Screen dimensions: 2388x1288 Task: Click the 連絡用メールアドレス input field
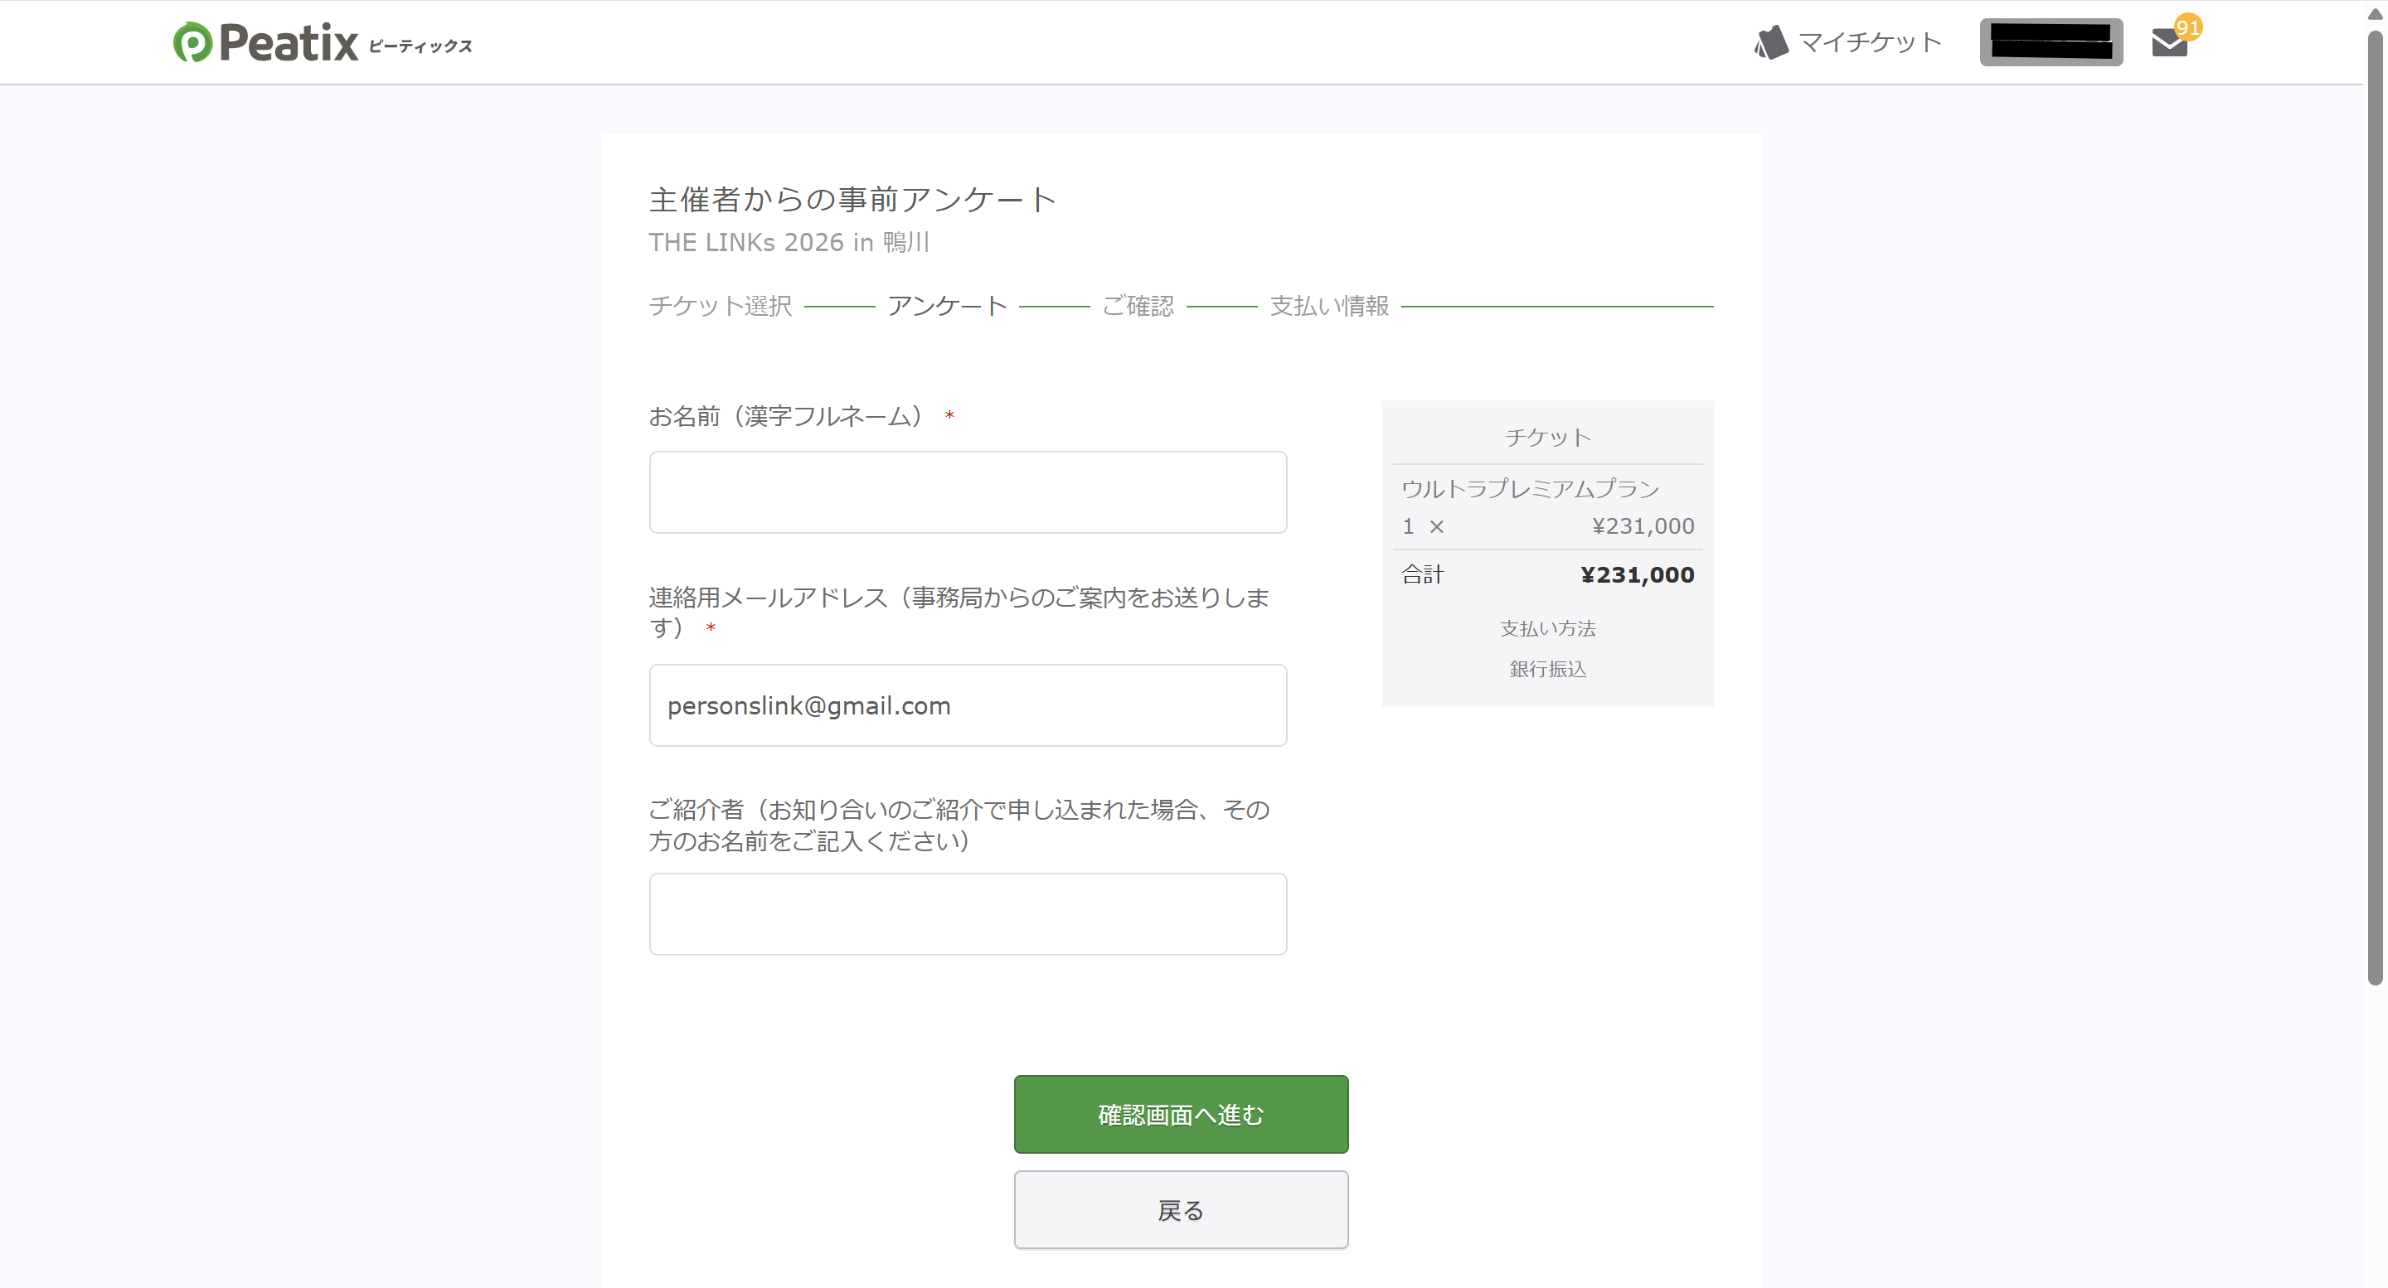pos(968,705)
